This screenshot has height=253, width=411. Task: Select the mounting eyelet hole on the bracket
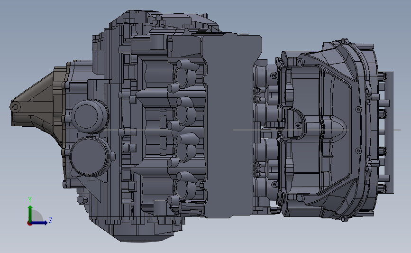(x=15, y=107)
